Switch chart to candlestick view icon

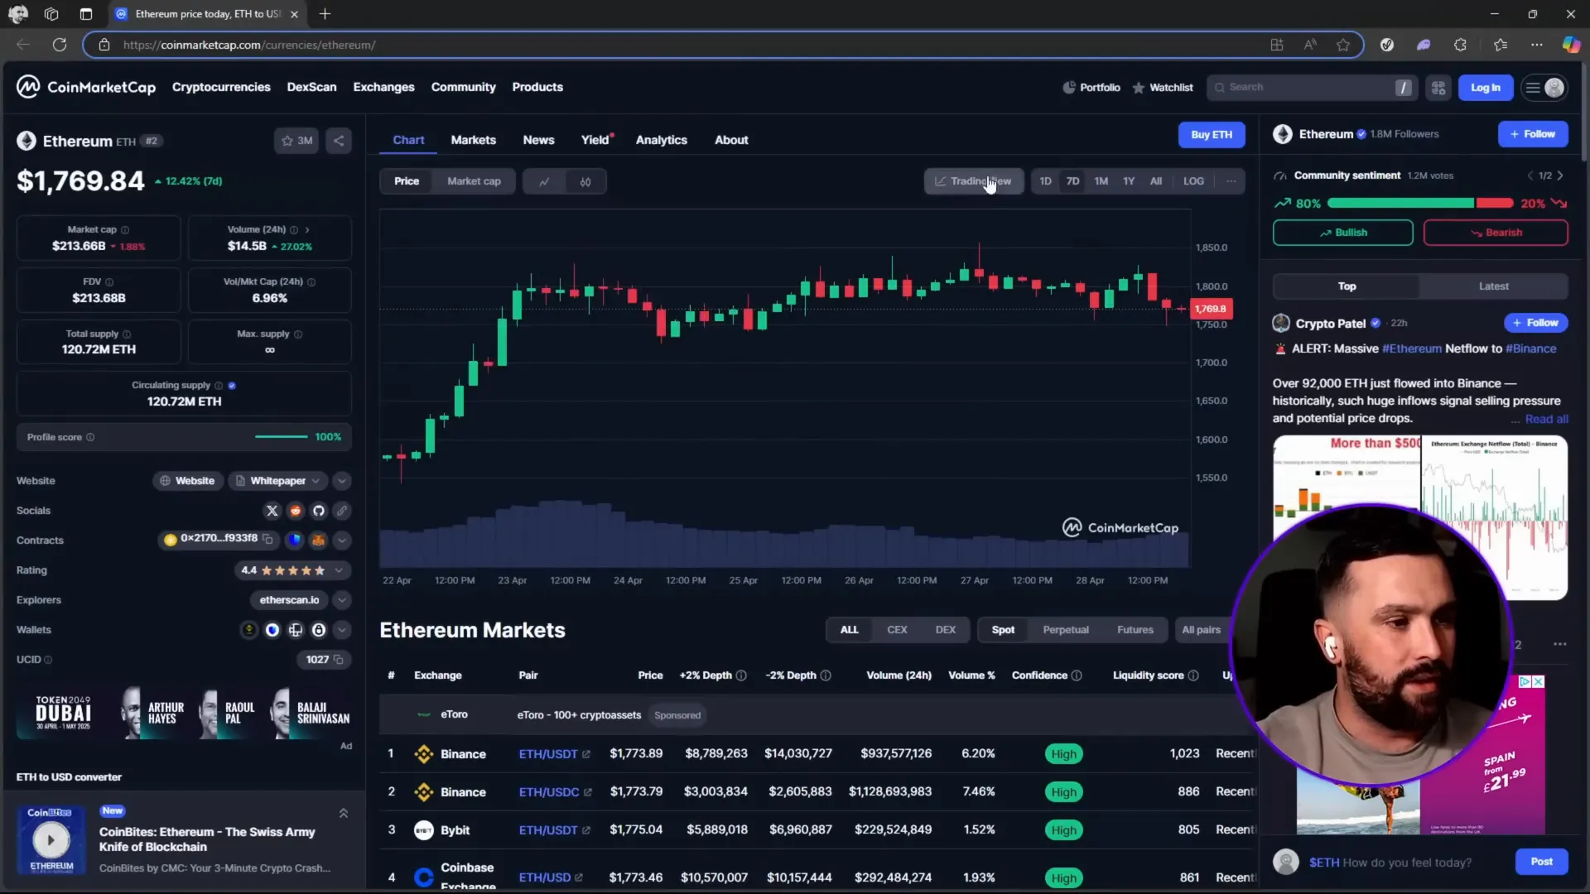585,181
